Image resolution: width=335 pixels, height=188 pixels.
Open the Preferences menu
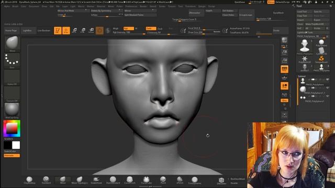[131, 6]
